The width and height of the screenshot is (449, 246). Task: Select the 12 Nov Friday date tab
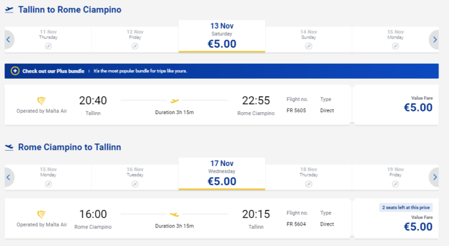tap(135, 40)
